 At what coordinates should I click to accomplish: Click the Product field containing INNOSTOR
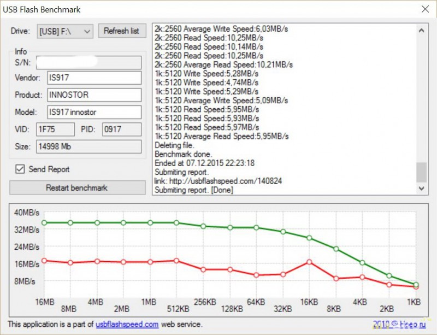tap(94, 95)
